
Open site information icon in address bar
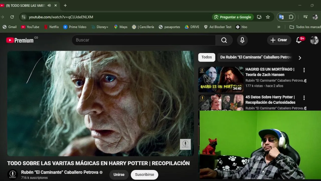[x=24, y=17]
